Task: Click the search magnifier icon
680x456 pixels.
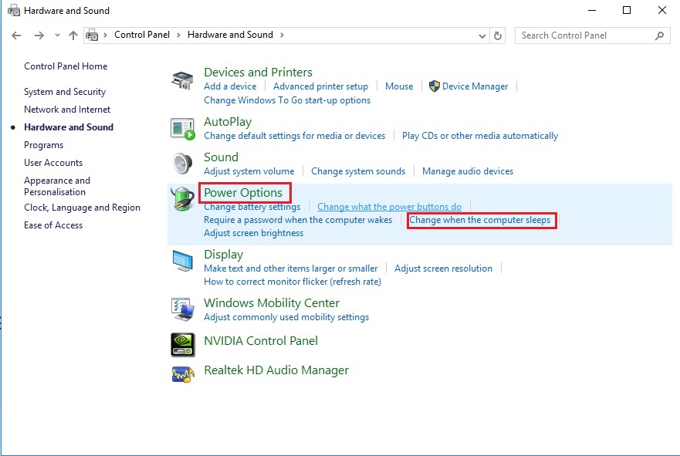Action: point(660,35)
